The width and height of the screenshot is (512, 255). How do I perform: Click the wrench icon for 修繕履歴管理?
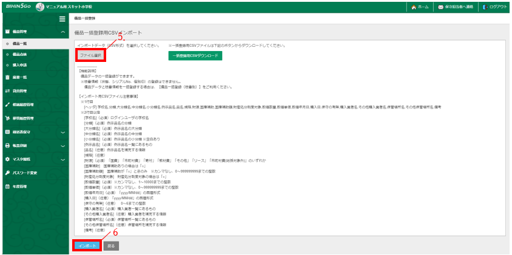[x=7, y=104]
